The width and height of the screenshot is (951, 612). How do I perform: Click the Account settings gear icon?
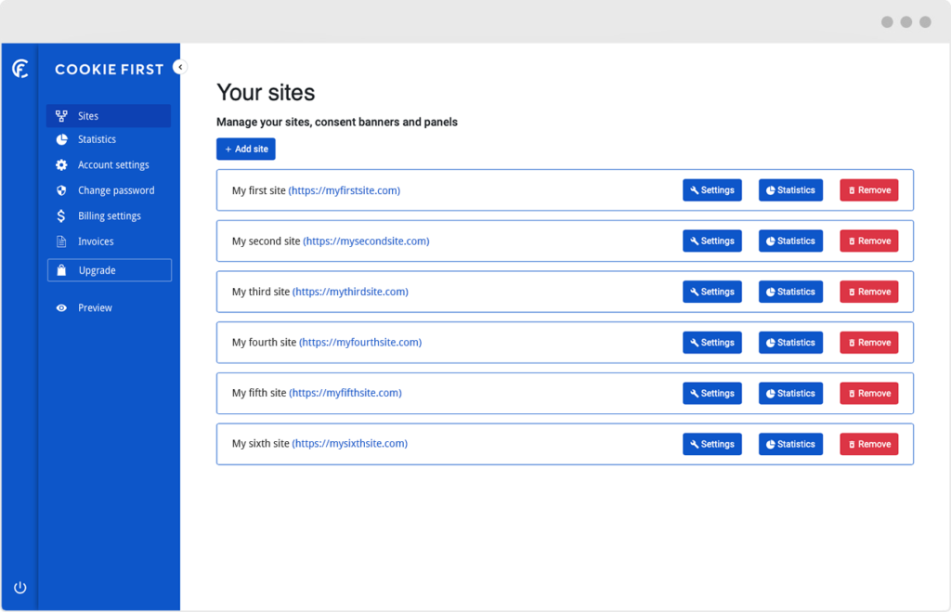point(59,164)
